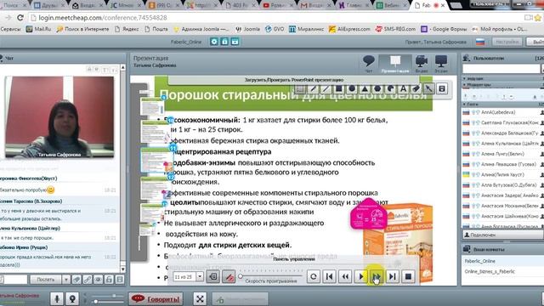Switch to the video camera view
This screenshot has height=306, width=544.
pyautogui.click(x=421, y=64)
